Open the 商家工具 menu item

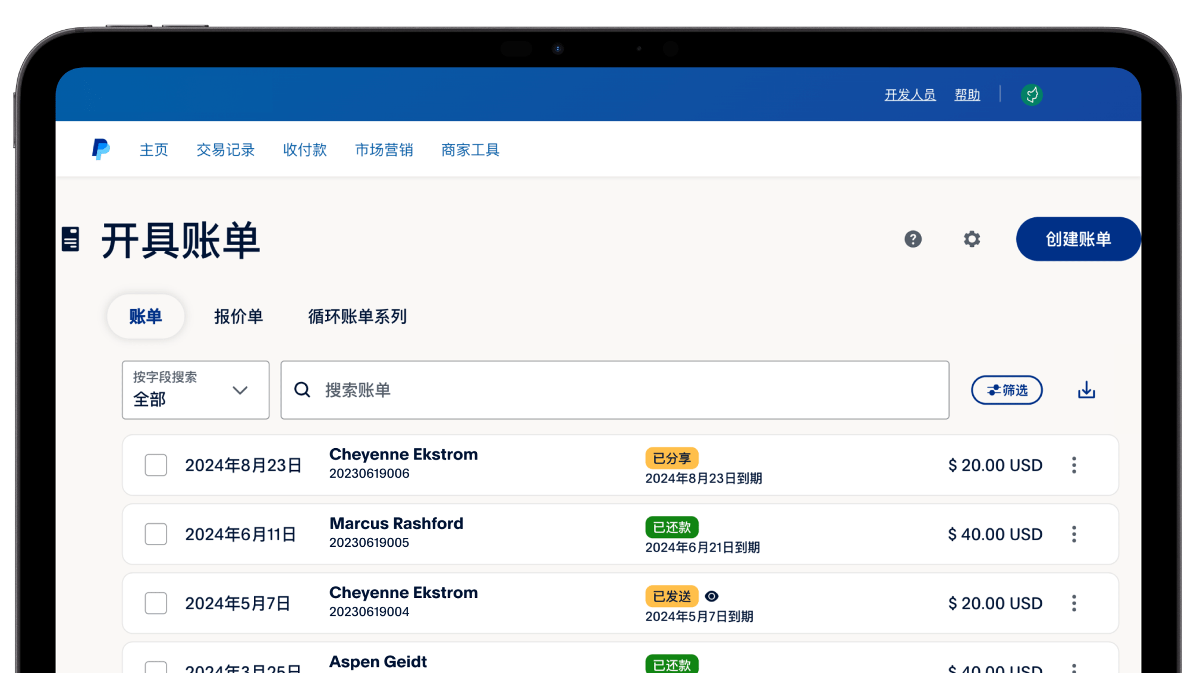(x=470, y=150)
